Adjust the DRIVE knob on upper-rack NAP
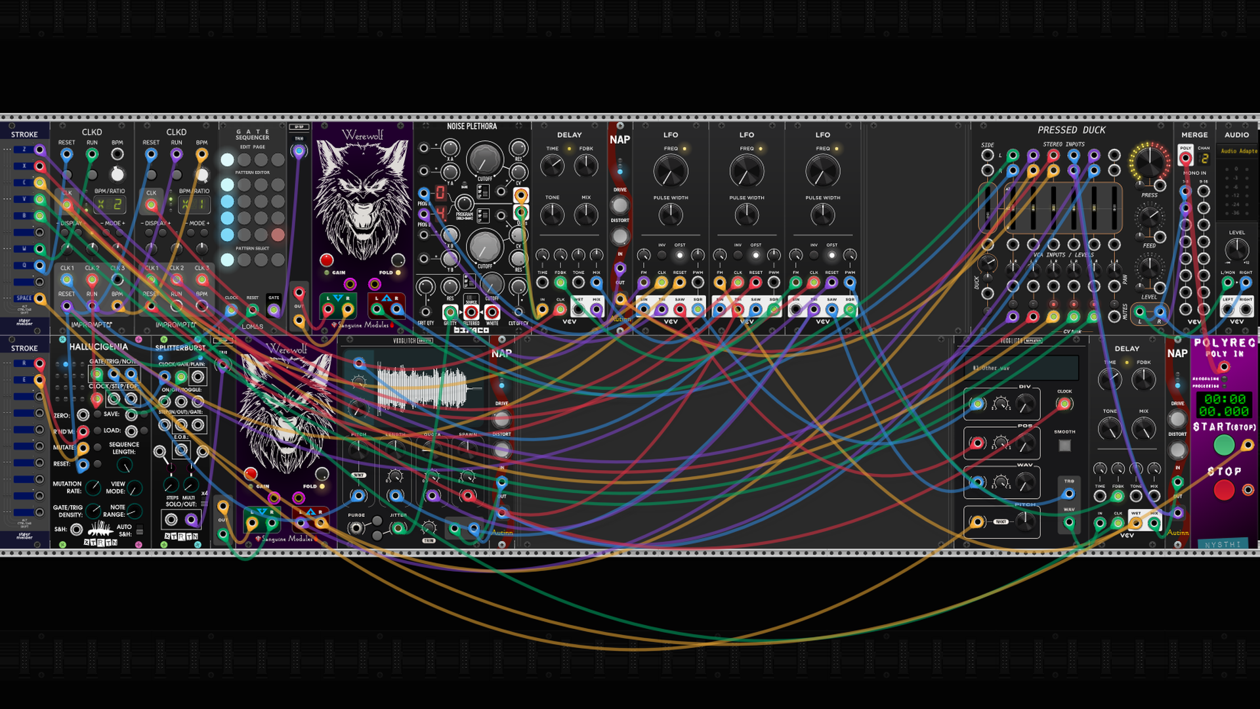Image resolution: width=1260 pixels, height=709 pixels. pos(619,205)
